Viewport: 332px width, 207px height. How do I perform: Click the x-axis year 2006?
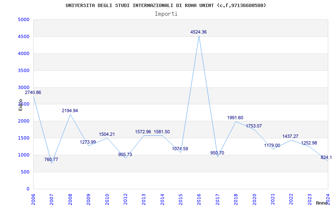pyautogui.click(x=34, y=200)
